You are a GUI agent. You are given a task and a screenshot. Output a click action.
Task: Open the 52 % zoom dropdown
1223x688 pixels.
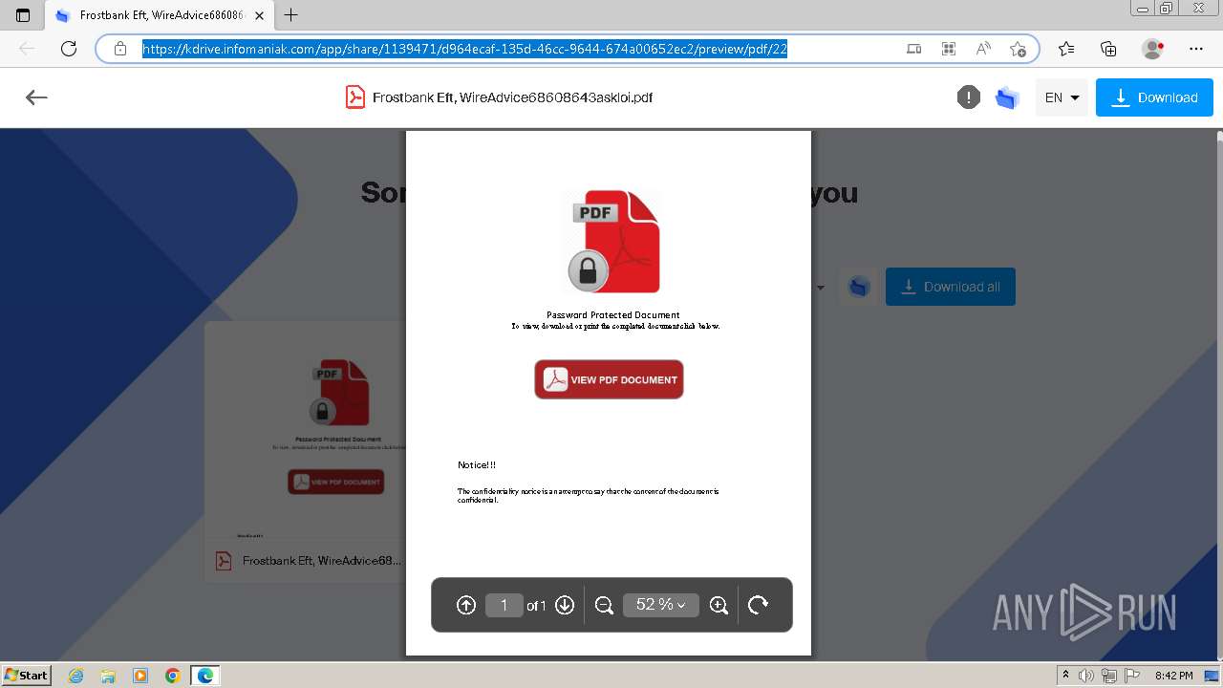click(661, 605)
